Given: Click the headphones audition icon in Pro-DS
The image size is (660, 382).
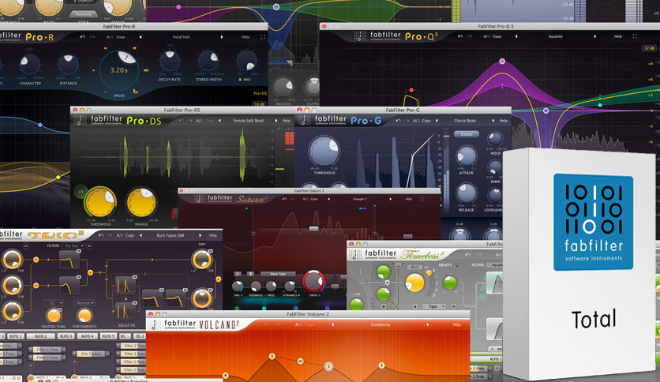Looking at the screenshot, I should (x=81, y=192).
